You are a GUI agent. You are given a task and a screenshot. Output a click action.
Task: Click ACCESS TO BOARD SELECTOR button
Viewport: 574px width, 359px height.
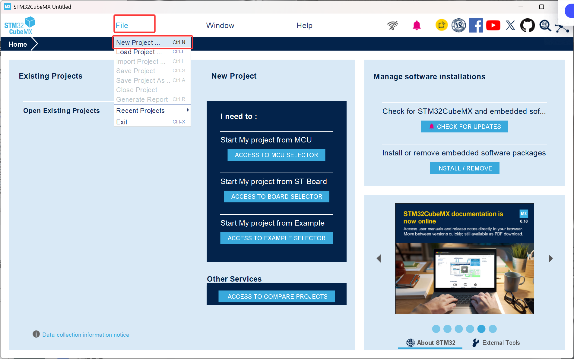pos(277,197)
